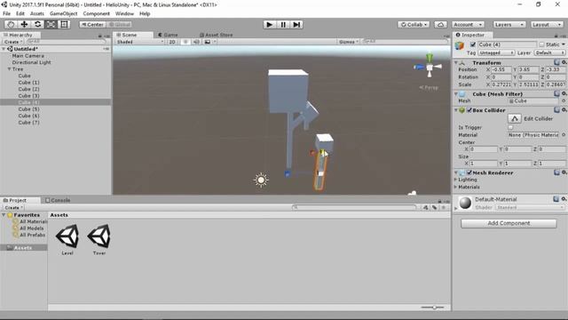Open the Component menu

pyautogui.click(x=97, y=13)
